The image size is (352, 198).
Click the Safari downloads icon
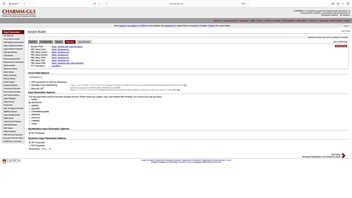(333, 3)
